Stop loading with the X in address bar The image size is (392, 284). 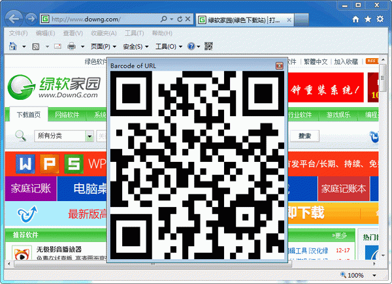[x=188, y=19]
